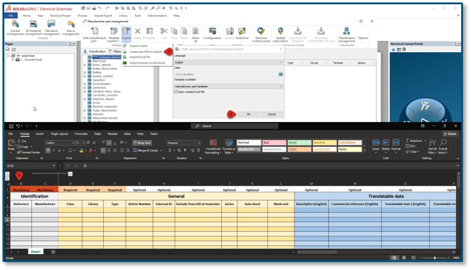The width and height of the screenshot is (471, 270).
Task: Click Excel Insert cells icon
Action: click(x=376, y=146)
